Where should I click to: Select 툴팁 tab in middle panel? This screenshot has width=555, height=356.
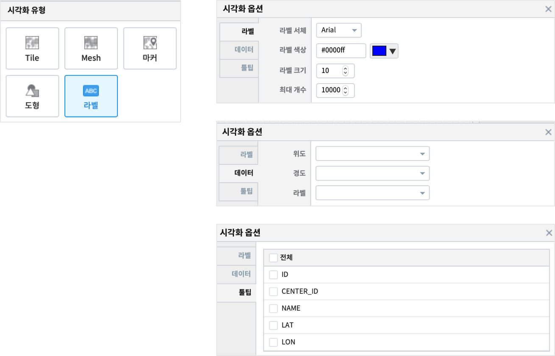tap(238, 192)
